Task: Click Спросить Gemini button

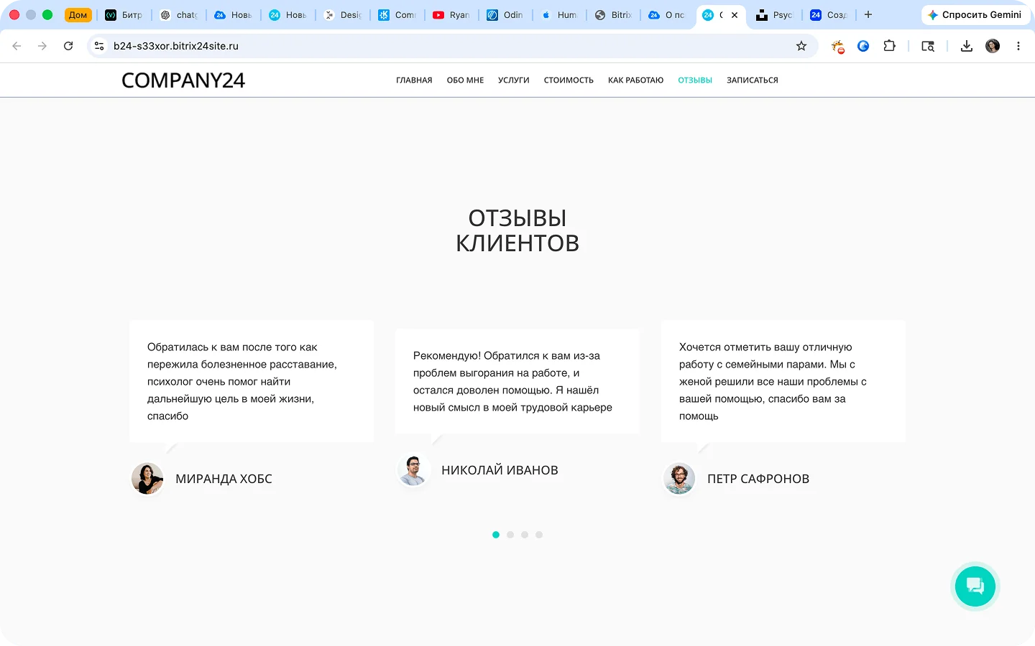Action: (x=975, y=14)
